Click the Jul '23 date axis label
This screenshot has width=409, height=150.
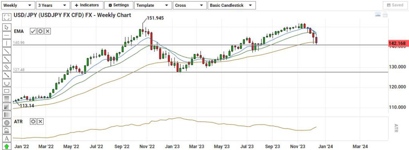point(247,146)
